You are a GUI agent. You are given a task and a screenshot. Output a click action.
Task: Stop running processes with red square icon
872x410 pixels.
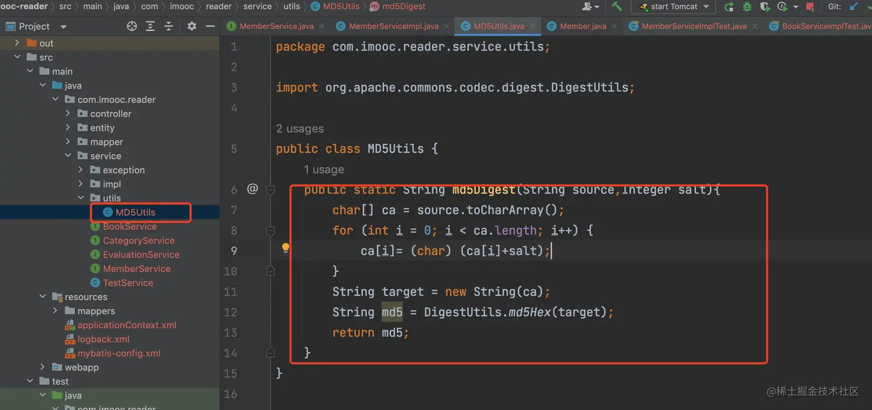pyautogui.click(x=810, y=7)
